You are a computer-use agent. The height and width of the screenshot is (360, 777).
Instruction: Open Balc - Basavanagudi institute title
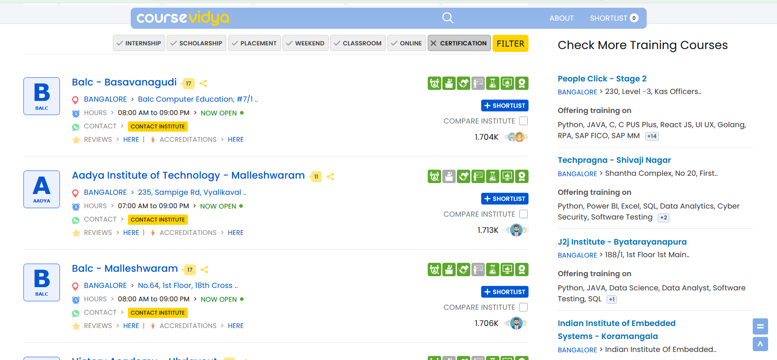pos(124,82)
